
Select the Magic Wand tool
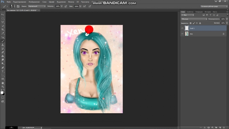coord(3,26)
